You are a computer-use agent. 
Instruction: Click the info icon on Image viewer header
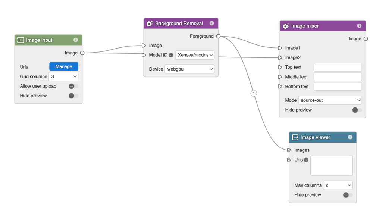[350, 137]
